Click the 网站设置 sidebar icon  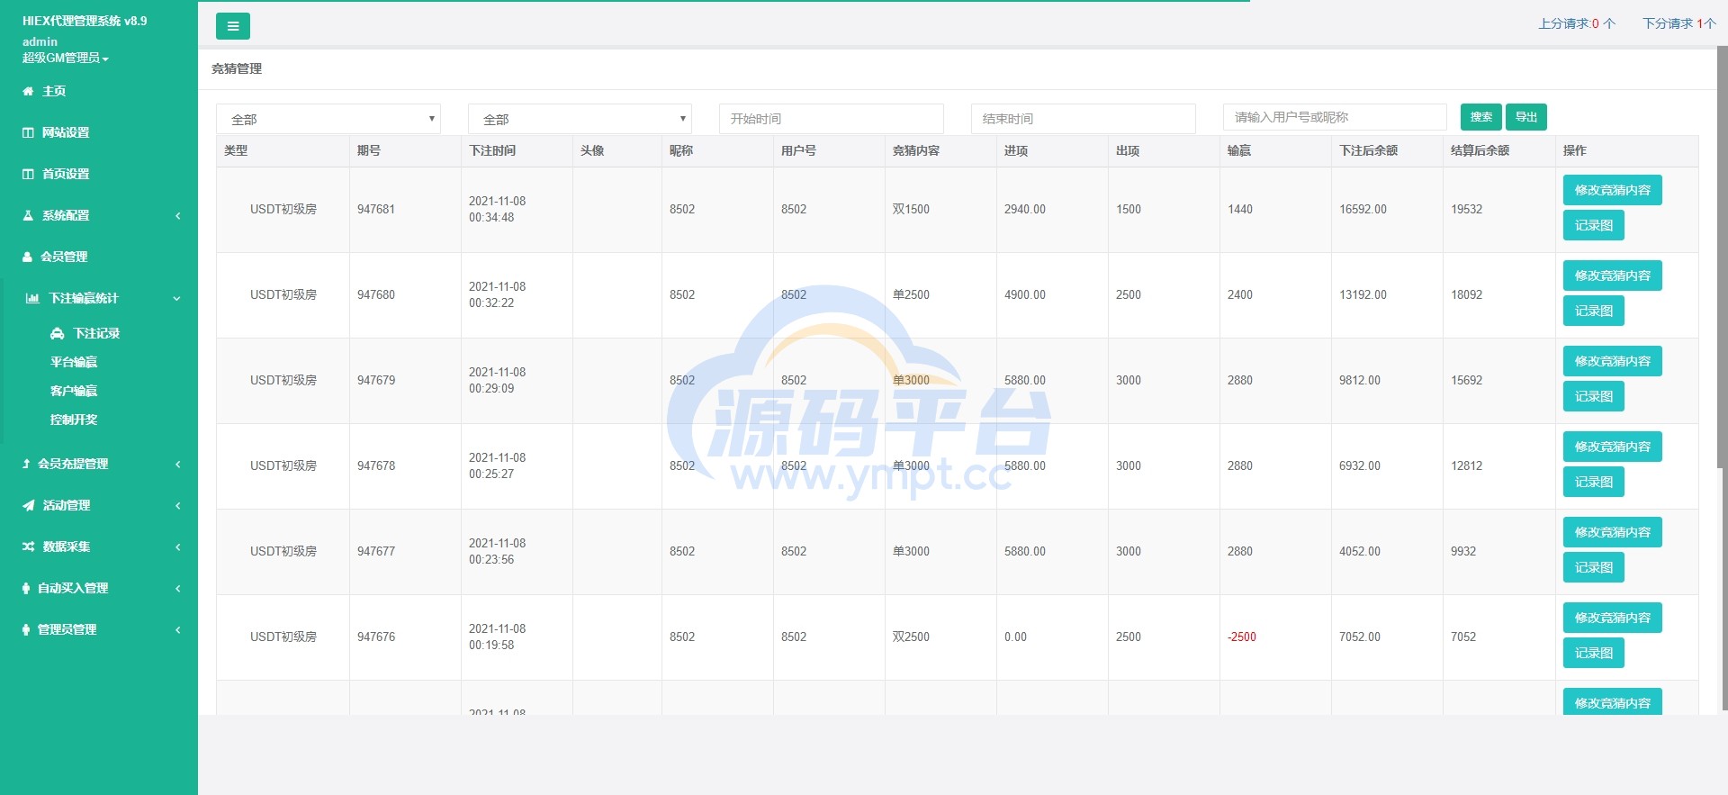(28, 132)
